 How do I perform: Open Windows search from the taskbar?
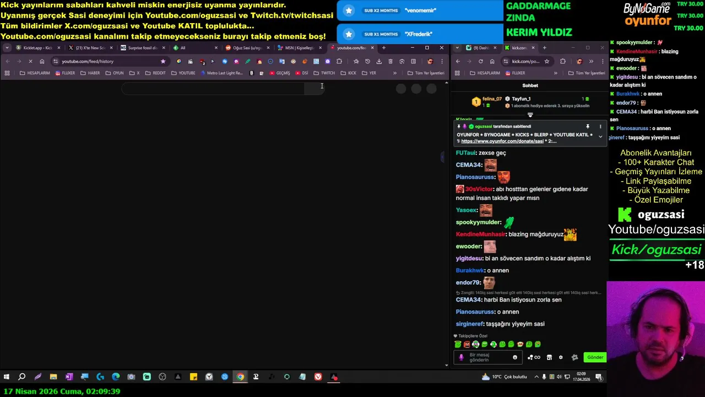(x=22, y=377)
